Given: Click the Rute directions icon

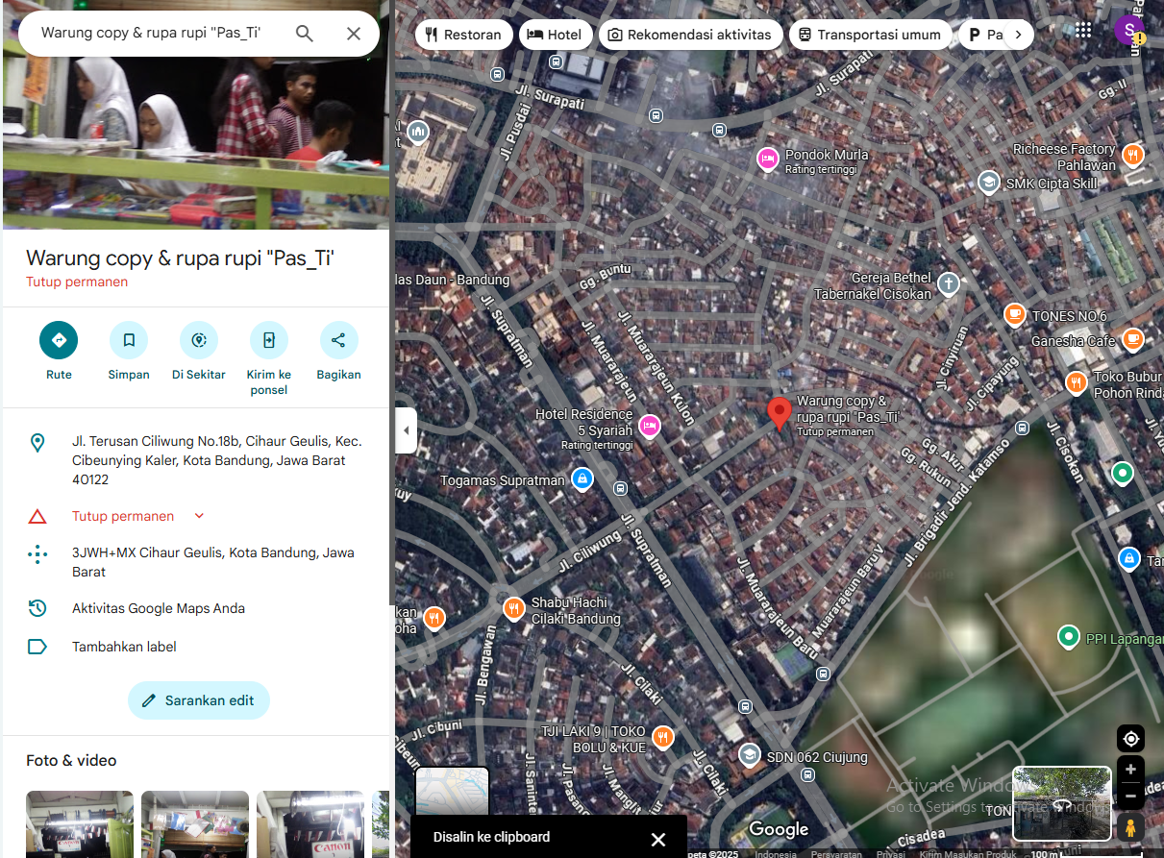Looking at the screenshot, I should tap(59, 340).
